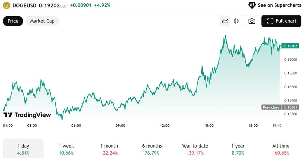Image resolution: width=305 pixels, height=158 pixels.
Task: Choose the Year to date range
Action: click(x=195, y=149)
